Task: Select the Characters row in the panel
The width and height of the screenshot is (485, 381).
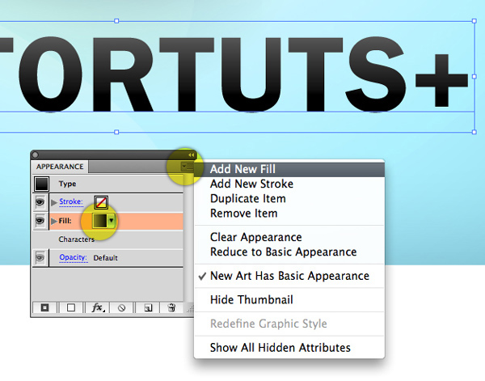Action: (108, 239)
